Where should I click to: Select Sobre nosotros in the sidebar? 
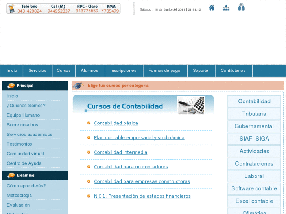pos(22,125)
